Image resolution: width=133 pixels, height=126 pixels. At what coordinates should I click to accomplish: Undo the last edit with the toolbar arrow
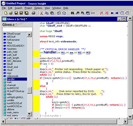pyautogui.click(x=59, y=13)
